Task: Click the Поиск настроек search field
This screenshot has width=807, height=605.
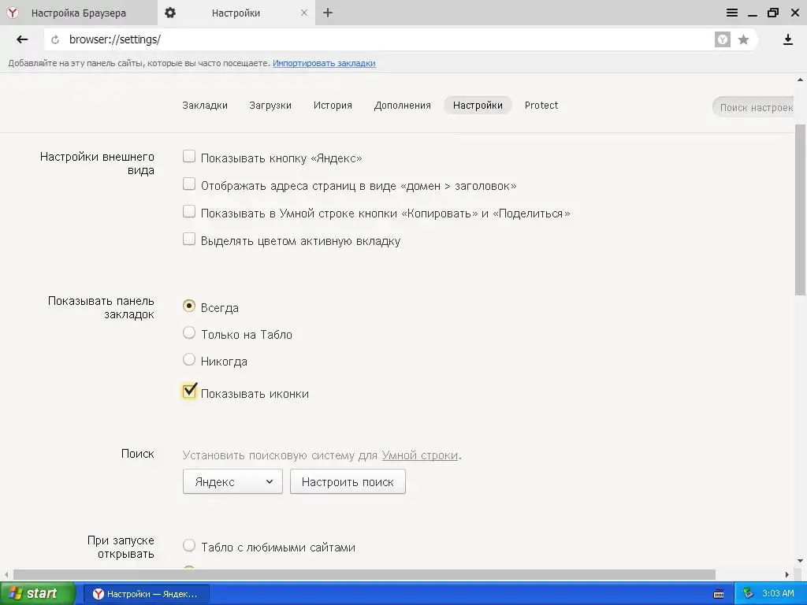Action: pos(753,107)
